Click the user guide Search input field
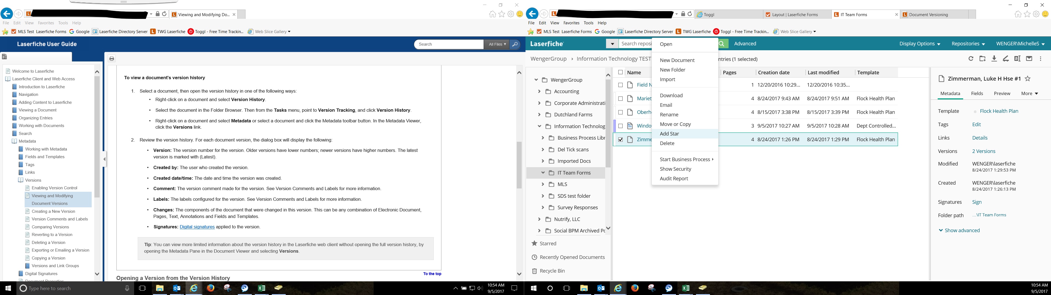This screenshot has width=1051, height=295. 448,44
